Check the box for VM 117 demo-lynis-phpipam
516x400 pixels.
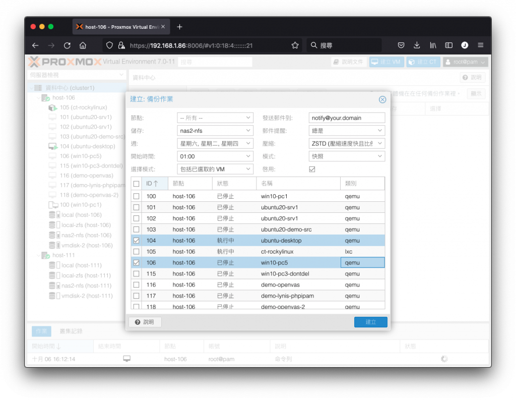coord(136,296)
